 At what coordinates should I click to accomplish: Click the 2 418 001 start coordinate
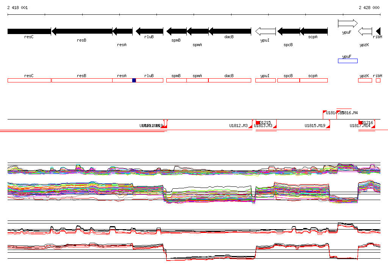(17, 8)
